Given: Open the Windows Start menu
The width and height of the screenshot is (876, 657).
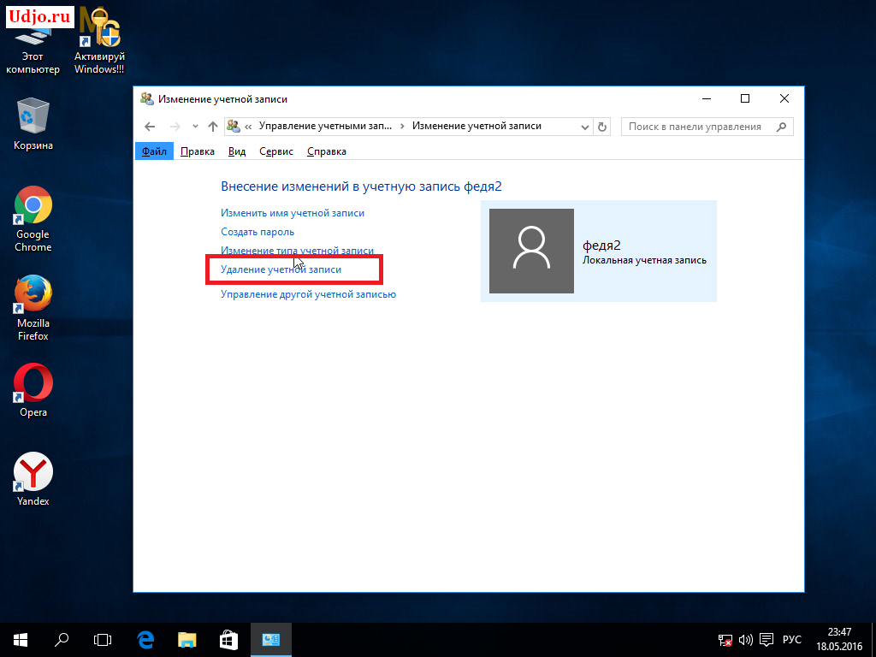Looking at the screenshot, I should 21,640.
